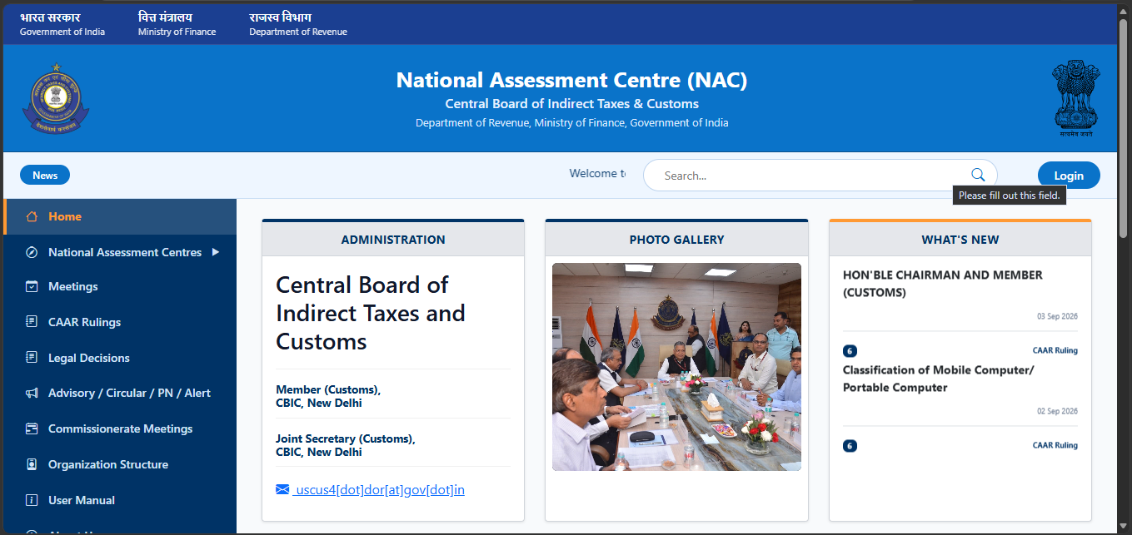The width and height of the screenshot is (1132, 535).
Task: Click the Central Board of Indirect Taxes & Customs subtitle
Action: (x=571, y=104)
